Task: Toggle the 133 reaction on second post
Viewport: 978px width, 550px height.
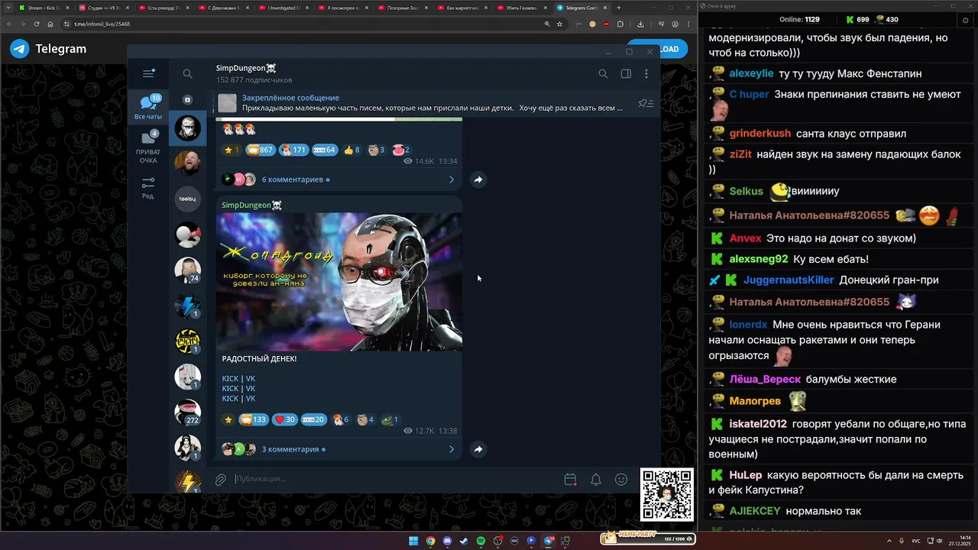Action: pos(253,419)
